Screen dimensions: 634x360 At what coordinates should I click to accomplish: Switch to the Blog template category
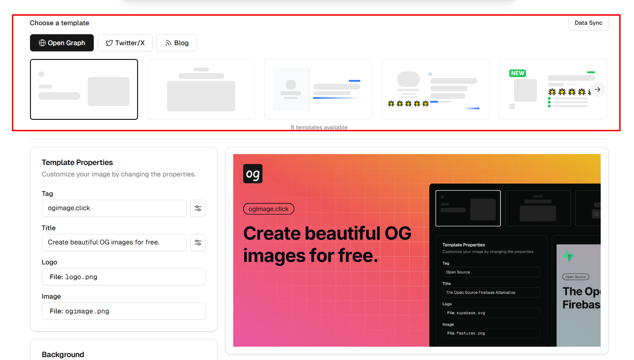pos(177,43)
